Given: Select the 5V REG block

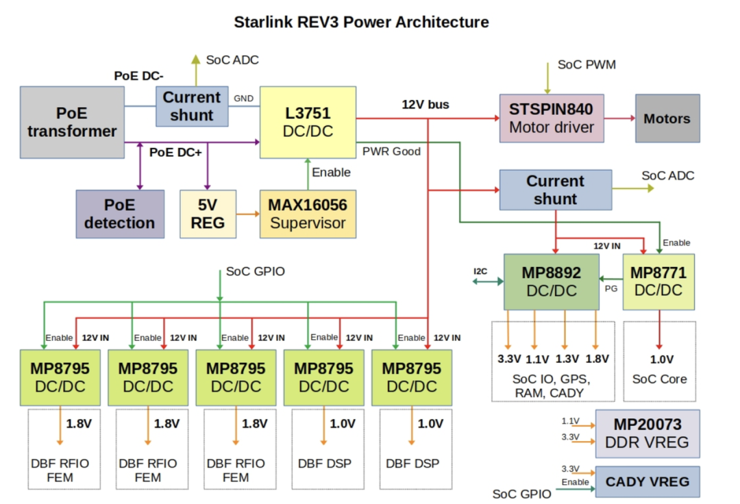Looking at the screenshot, I should tap(208, 214).
